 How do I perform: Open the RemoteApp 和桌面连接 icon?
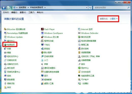pyautogui.click(x=5, y=33)
